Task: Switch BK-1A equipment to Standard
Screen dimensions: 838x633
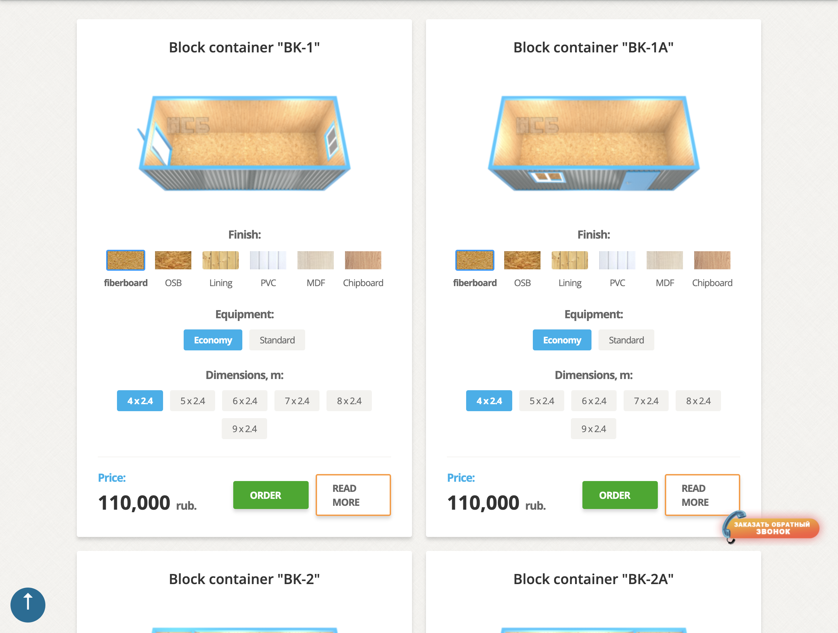Action: 626,340
